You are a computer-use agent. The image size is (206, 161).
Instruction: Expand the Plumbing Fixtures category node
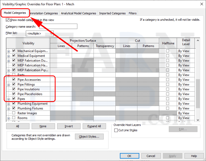[9, 108]
